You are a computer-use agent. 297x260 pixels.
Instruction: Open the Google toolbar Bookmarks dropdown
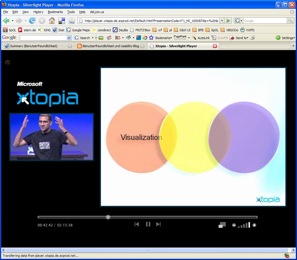164,38
